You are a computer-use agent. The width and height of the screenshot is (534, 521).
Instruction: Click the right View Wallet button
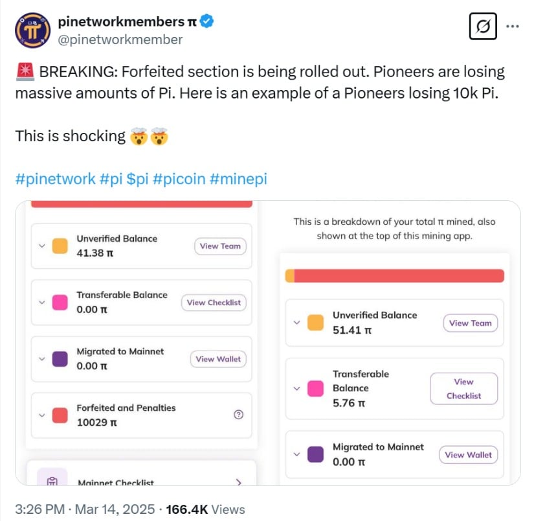[468, 455]
